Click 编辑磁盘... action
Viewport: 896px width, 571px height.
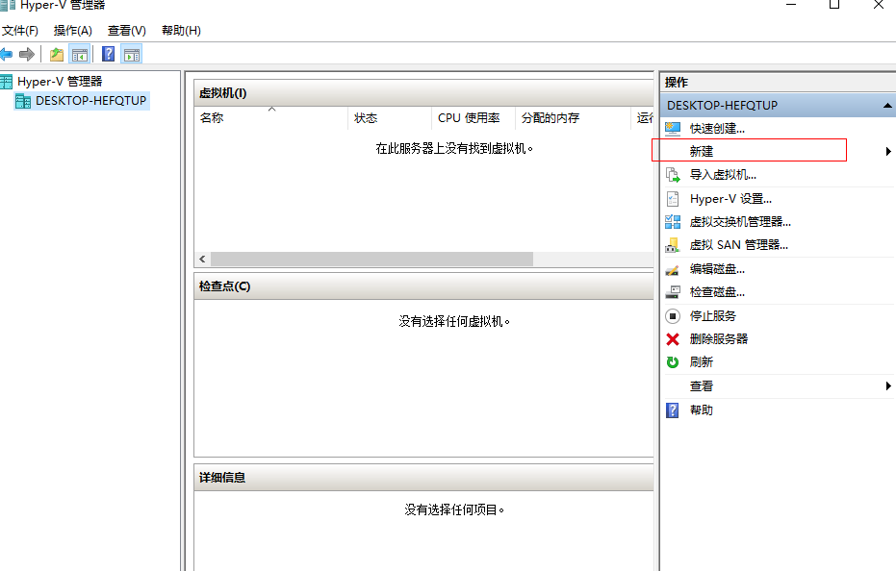coord(717,269)
